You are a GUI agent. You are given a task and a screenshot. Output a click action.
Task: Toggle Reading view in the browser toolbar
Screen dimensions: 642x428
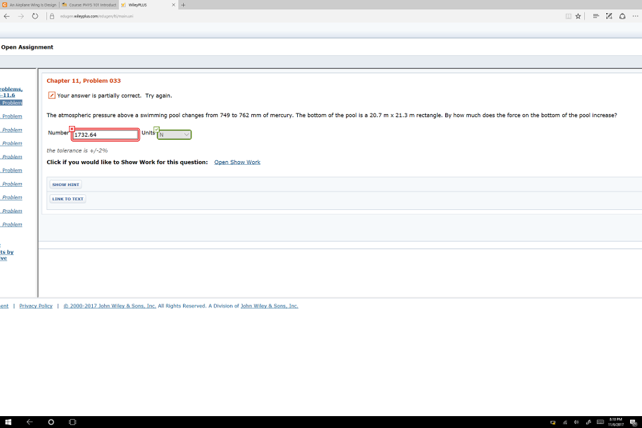pos(569,16)
